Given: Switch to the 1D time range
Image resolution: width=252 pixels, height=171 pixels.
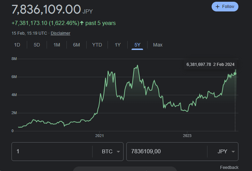Looking at the screenshot, I should 17,45.
